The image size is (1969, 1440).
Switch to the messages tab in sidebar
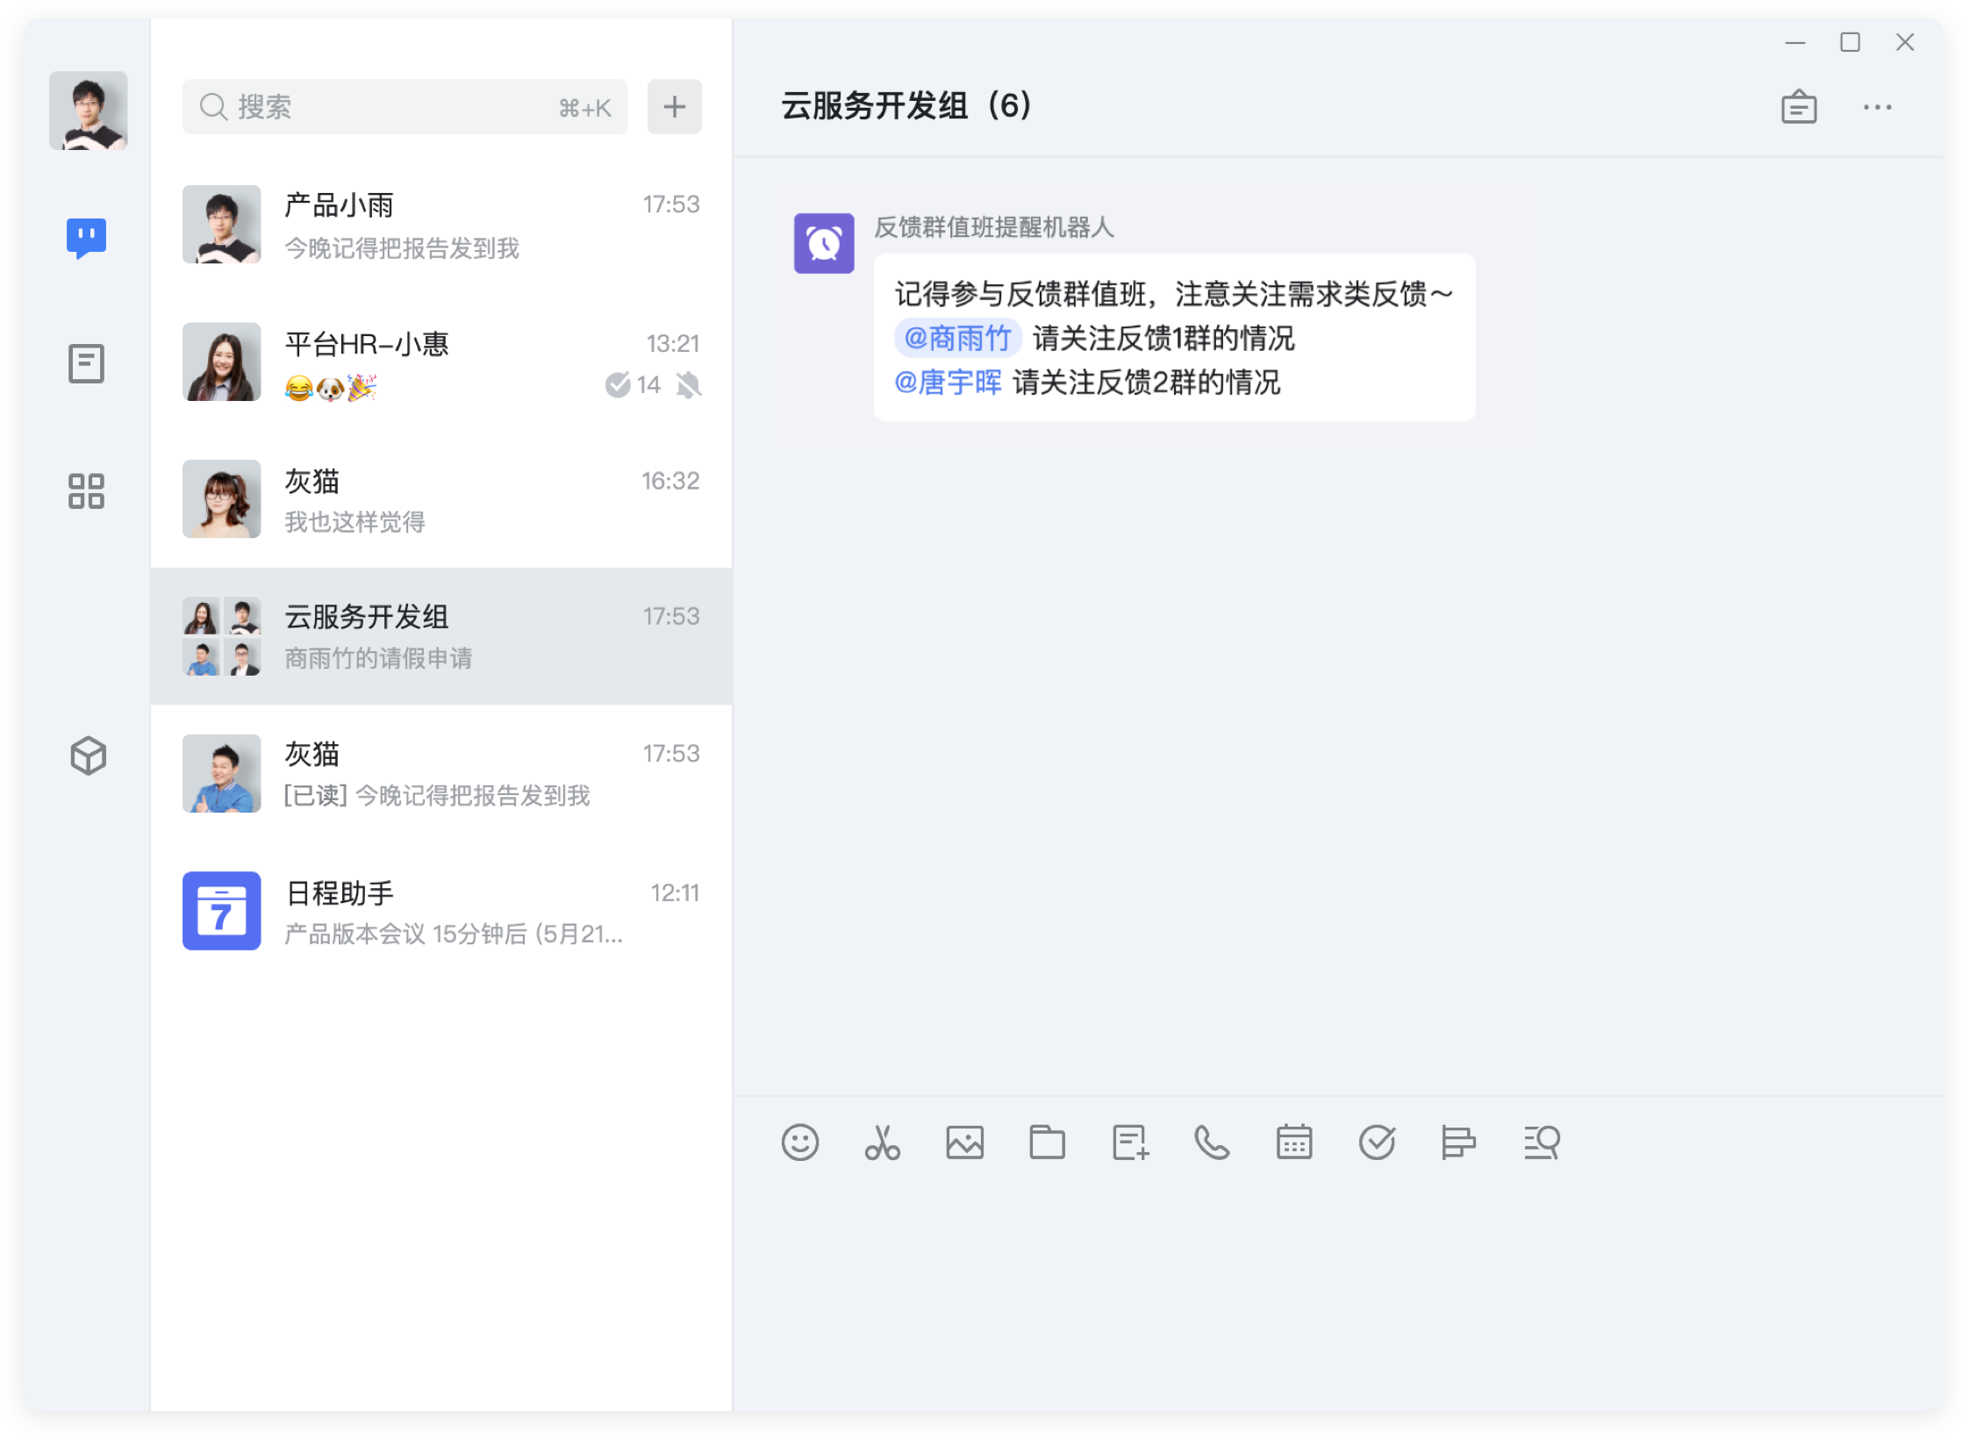click(86, 238)
